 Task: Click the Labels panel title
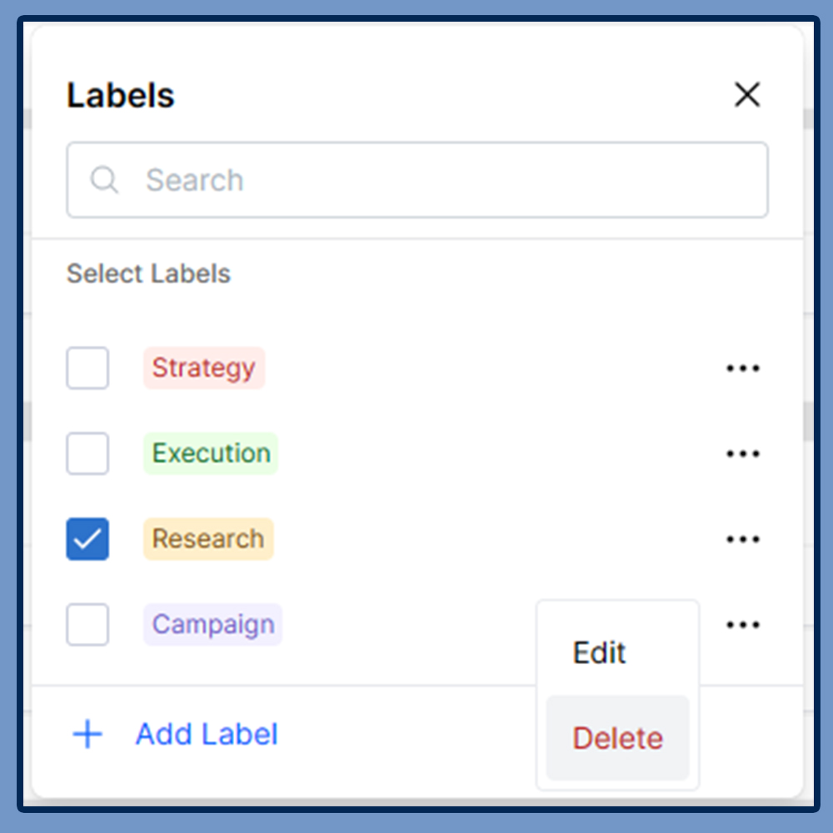point(121,96)
